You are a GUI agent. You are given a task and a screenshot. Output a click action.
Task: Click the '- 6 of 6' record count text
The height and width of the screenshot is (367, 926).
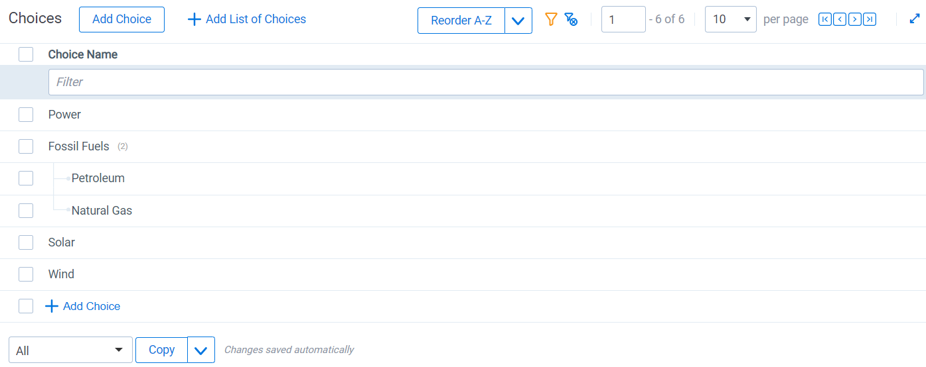tap(666, 19)
